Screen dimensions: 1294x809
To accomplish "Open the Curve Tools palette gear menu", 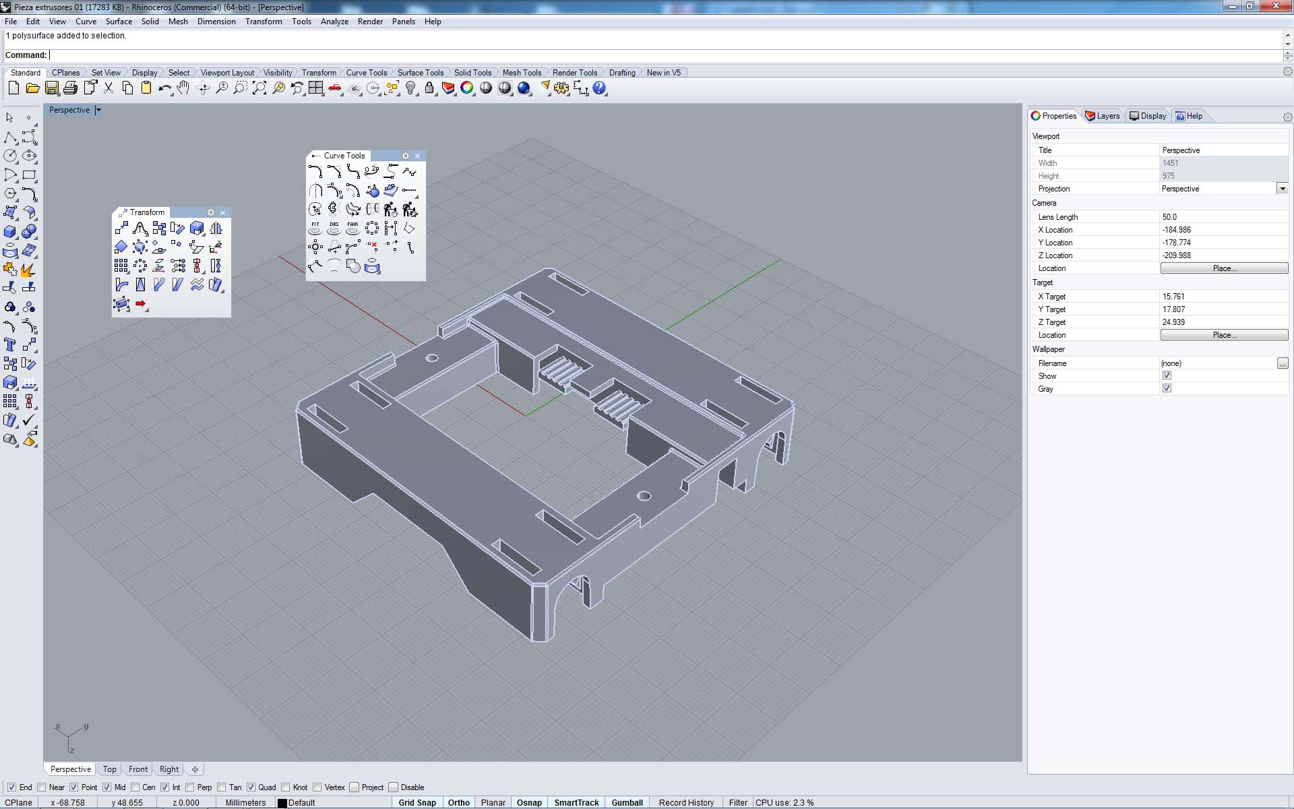I will click(406, 156).
